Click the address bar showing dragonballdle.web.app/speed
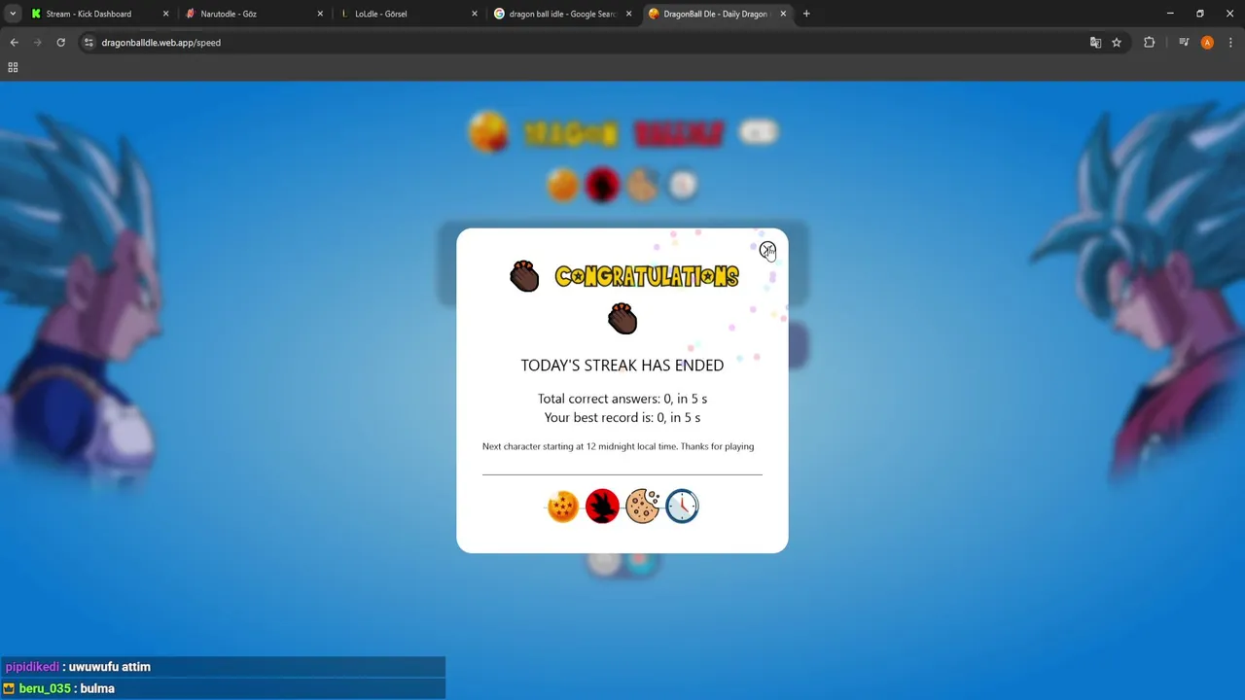The height and width of the screenshot is (700, 1245). (x=584, y=43)
